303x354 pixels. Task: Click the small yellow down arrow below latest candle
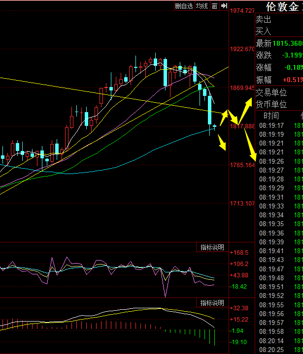coord(222,144)
